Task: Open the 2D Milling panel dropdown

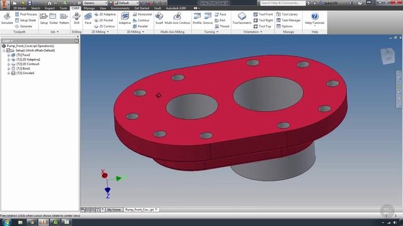Action: pyautogui.click(x=100, y=32)
